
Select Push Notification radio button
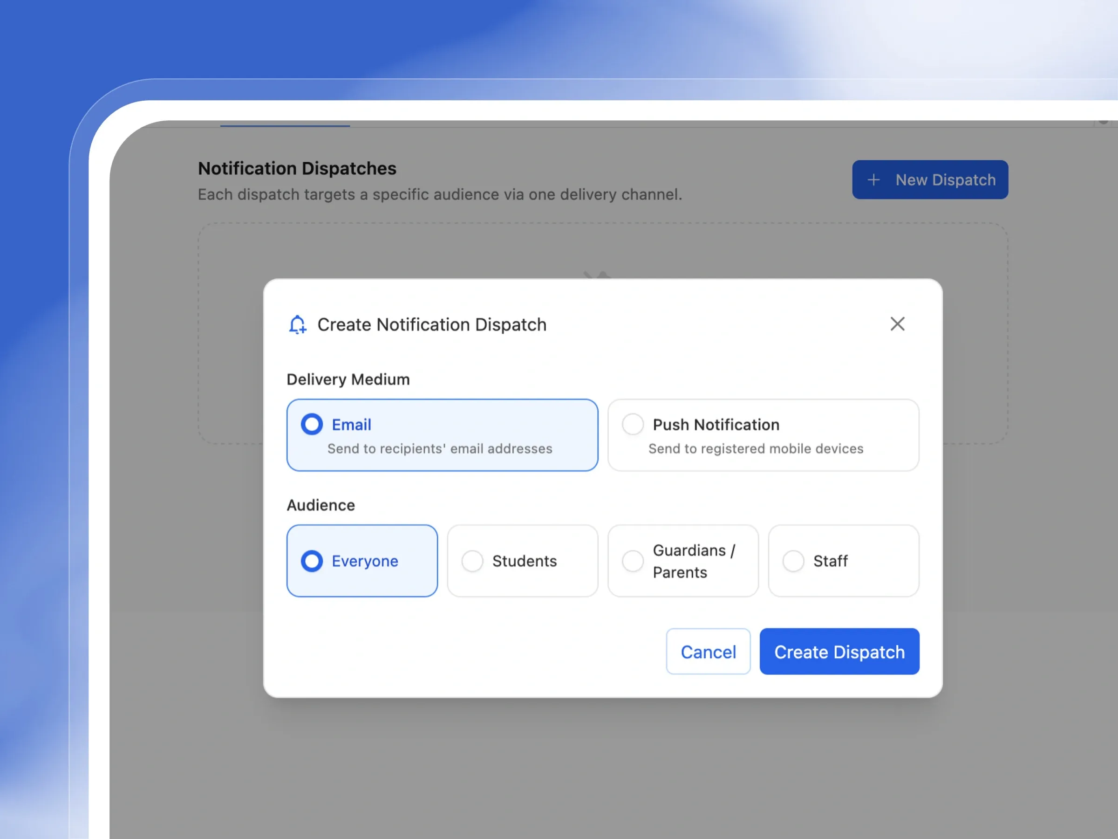[633, 424]
